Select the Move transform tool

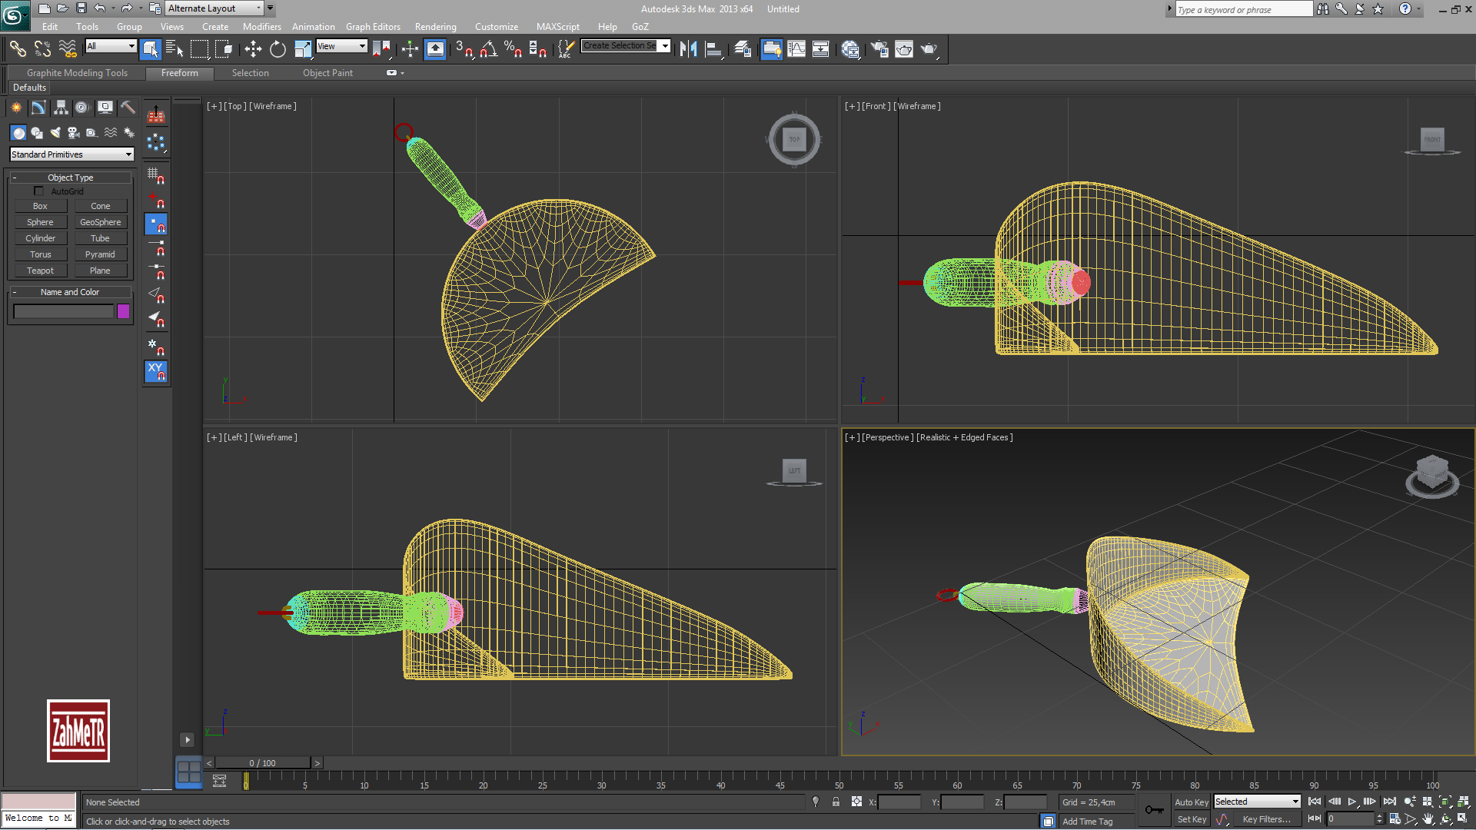pyautogui.click(x=253, y=49)
